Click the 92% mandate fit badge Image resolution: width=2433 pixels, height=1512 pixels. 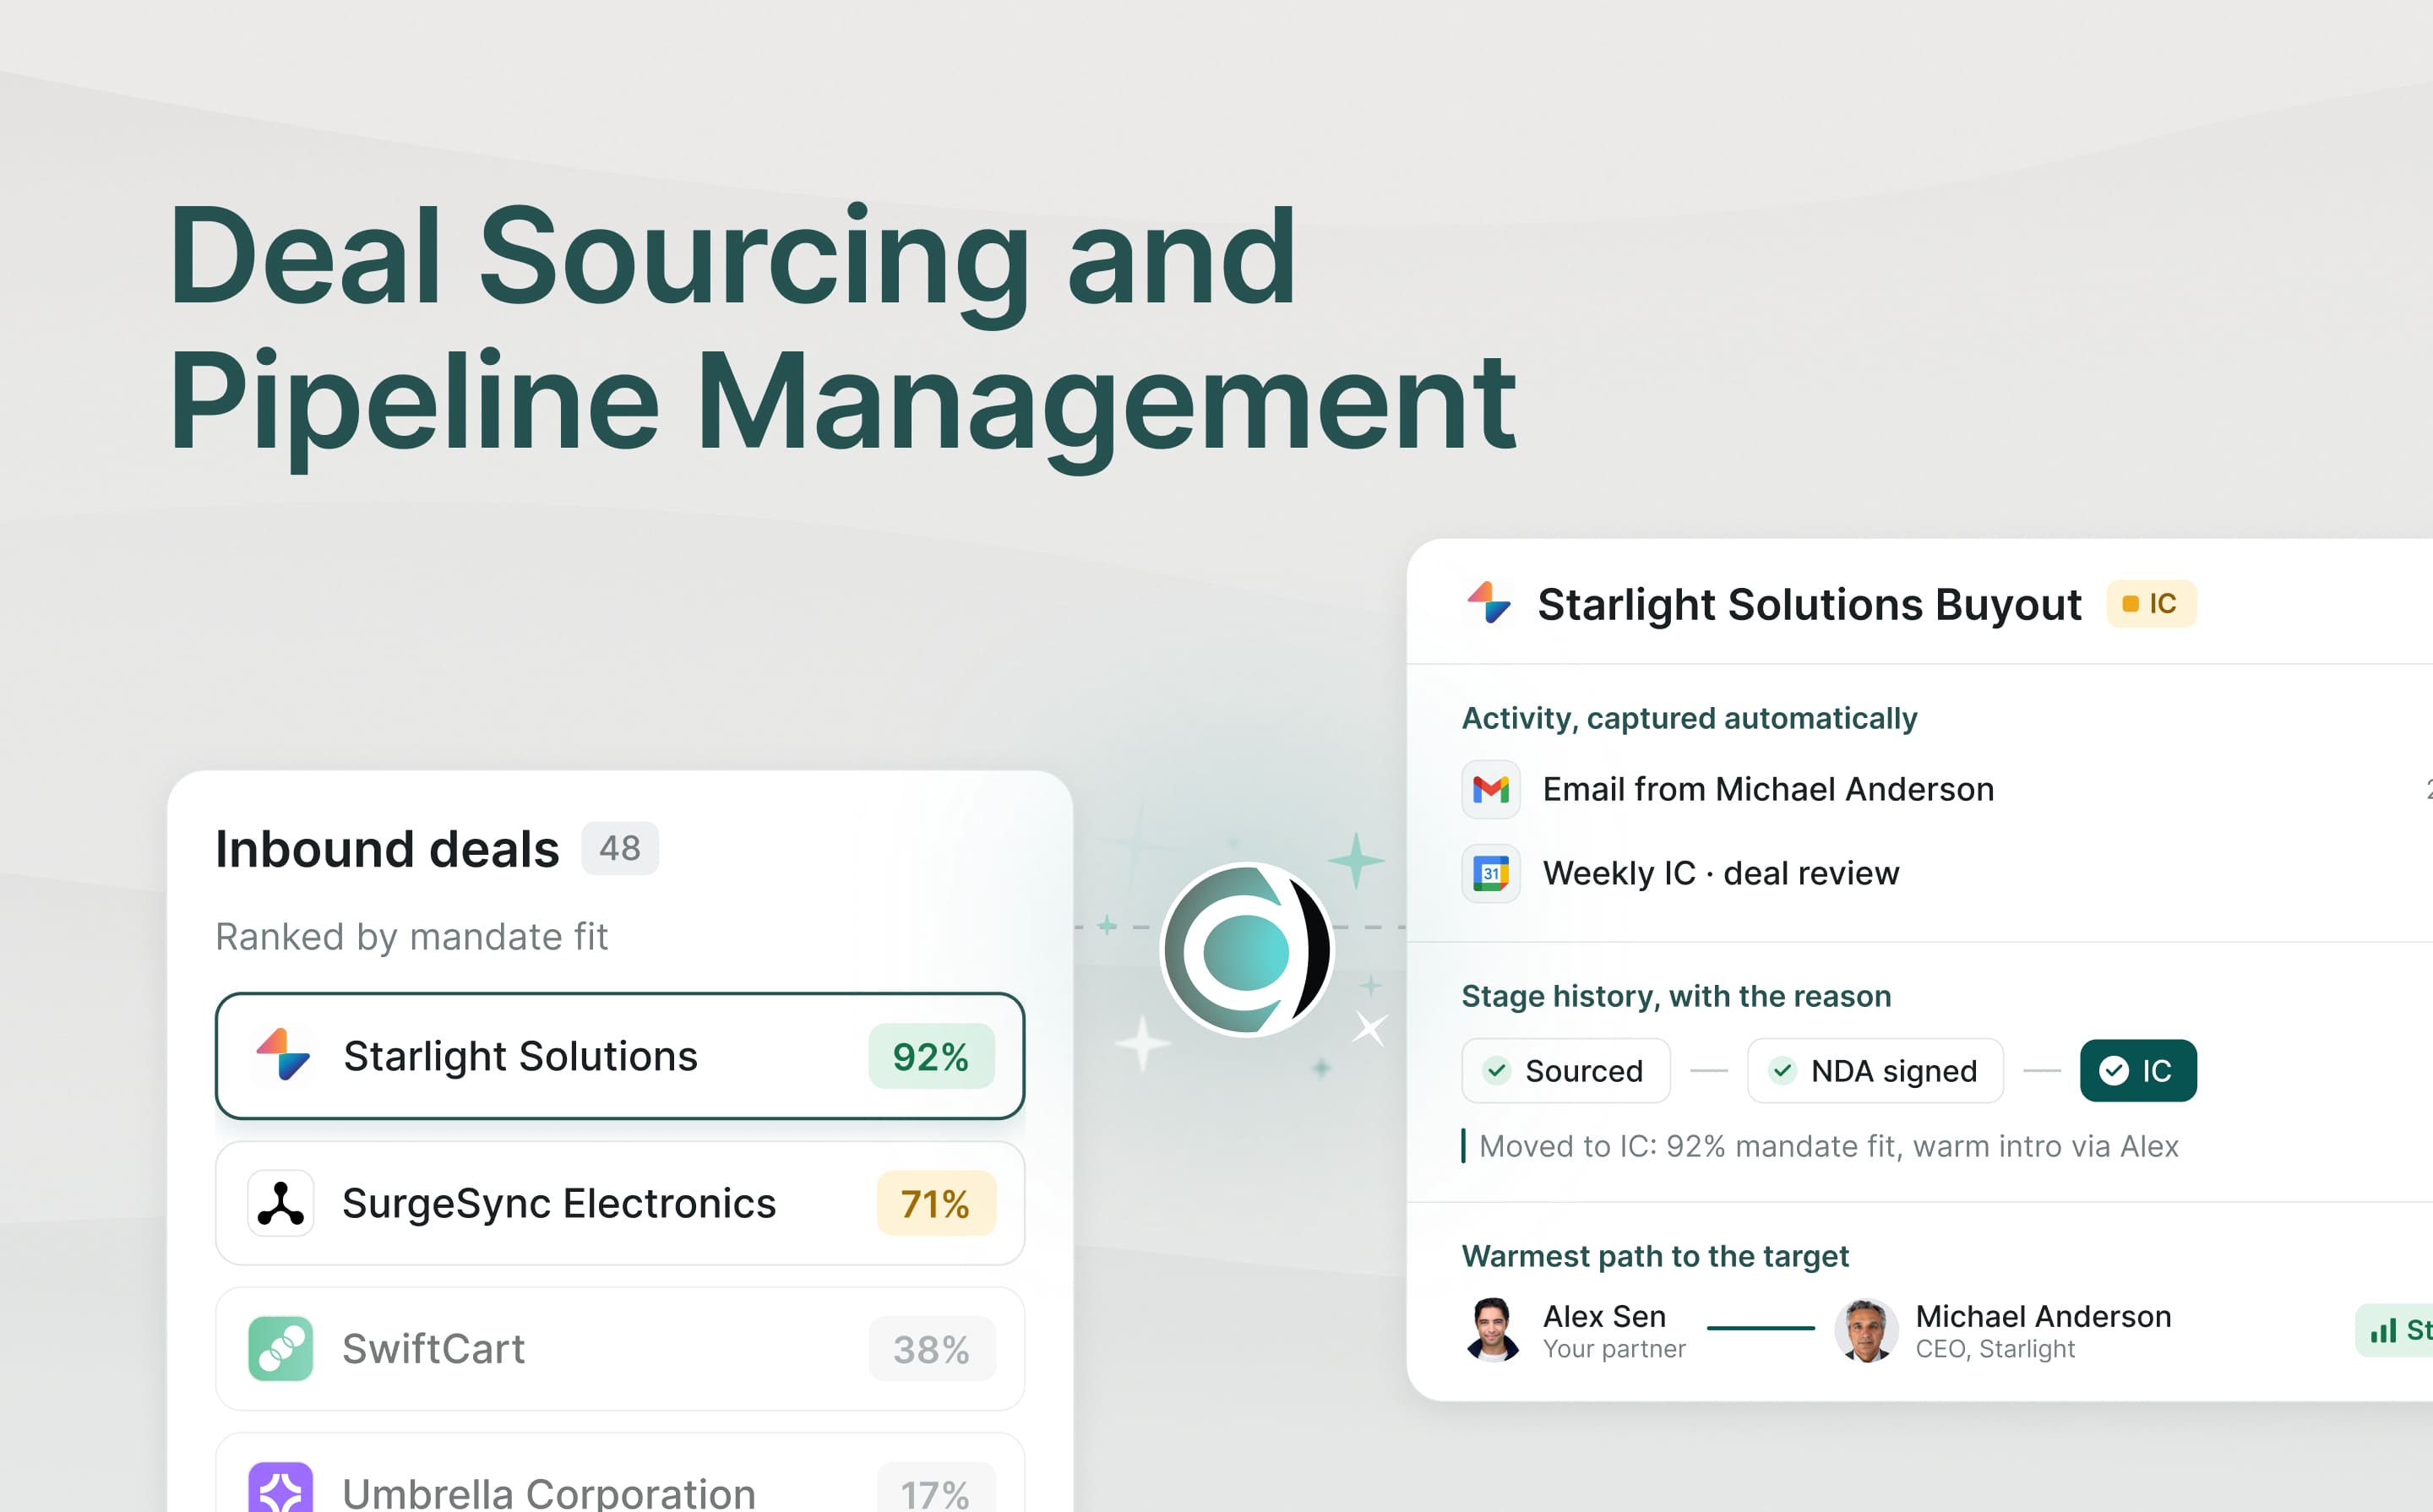(x=931, y=1056)
